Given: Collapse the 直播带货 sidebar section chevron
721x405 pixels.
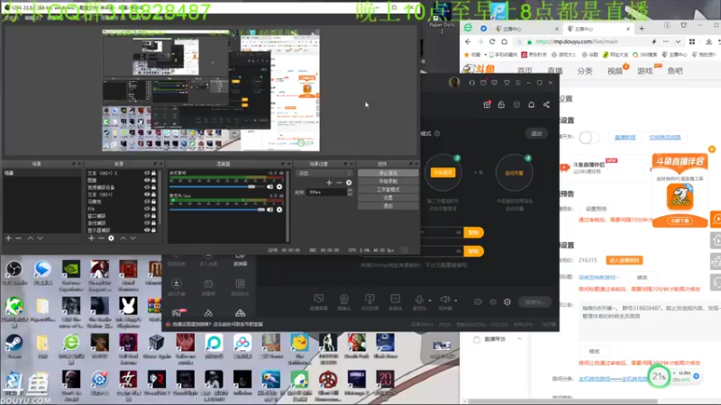Looking at the screenshot, I should 520,339.
